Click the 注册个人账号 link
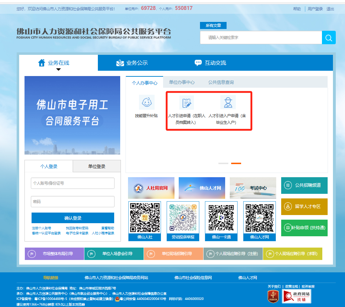 [41, 228]
